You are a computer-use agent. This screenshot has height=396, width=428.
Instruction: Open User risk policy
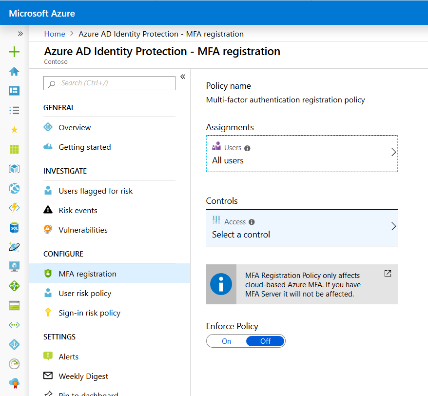click(109, 293)
